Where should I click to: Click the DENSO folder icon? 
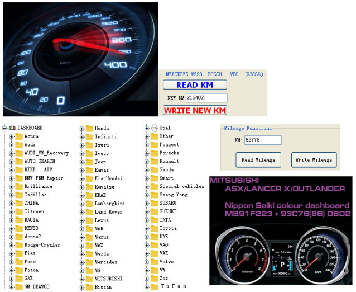click(x=19, y=228)
